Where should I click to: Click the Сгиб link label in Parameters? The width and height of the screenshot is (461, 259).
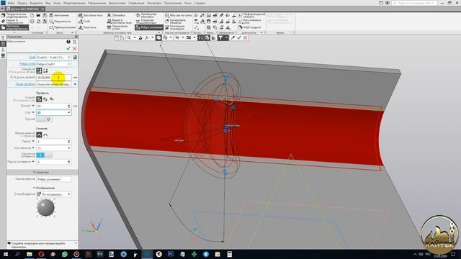pos(32,58)
